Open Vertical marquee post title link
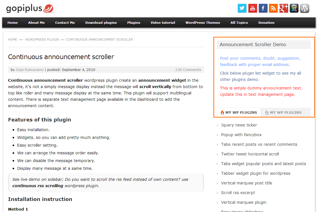Screen dimensions: 318x212 247,183
